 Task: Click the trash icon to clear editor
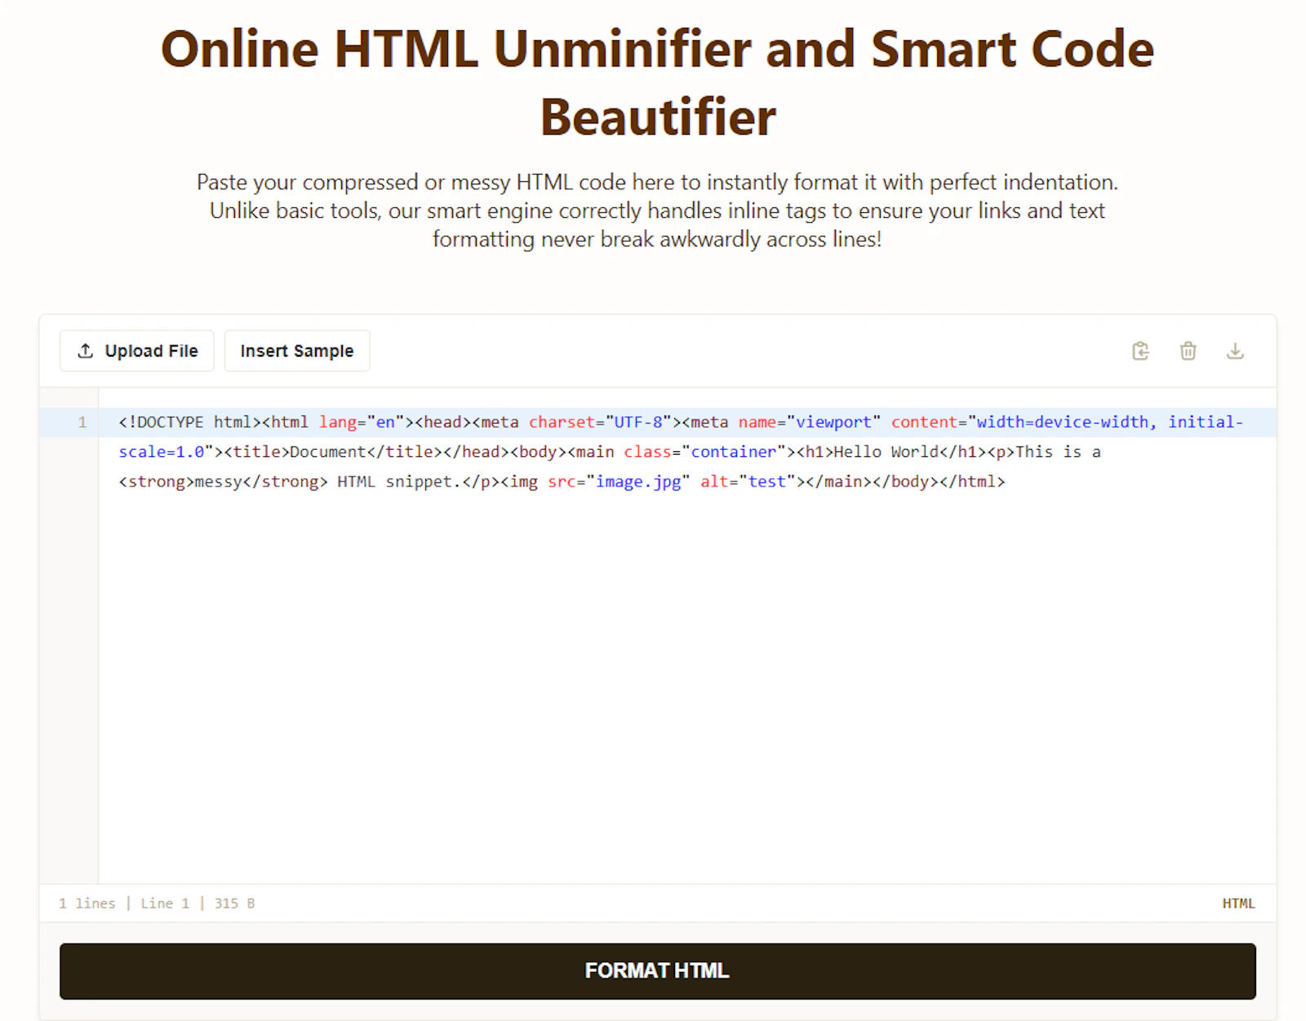click(x=1188, y=351)
